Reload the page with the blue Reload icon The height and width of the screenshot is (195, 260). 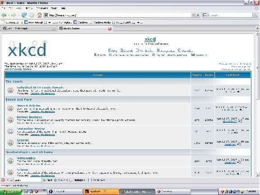tap(24, 15)
